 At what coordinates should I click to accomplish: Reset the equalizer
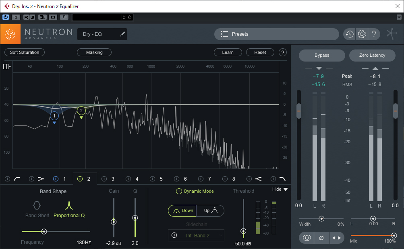tap(260, 52)
